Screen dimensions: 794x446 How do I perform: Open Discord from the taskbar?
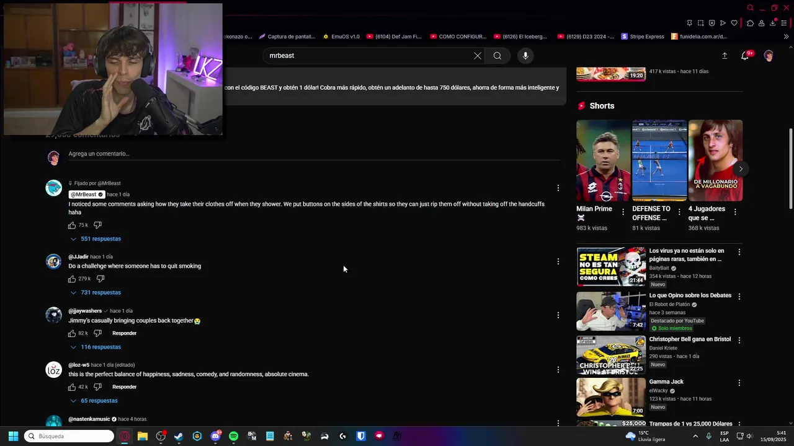[215, 436]
